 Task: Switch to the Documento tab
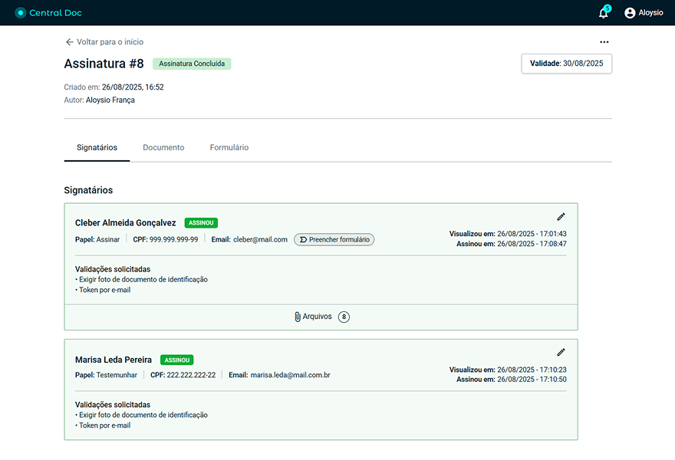click(163, 147)
